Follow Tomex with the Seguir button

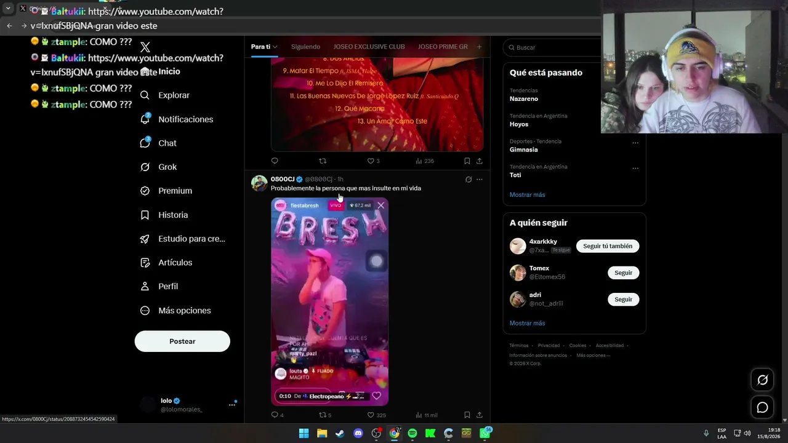[623, 273]
